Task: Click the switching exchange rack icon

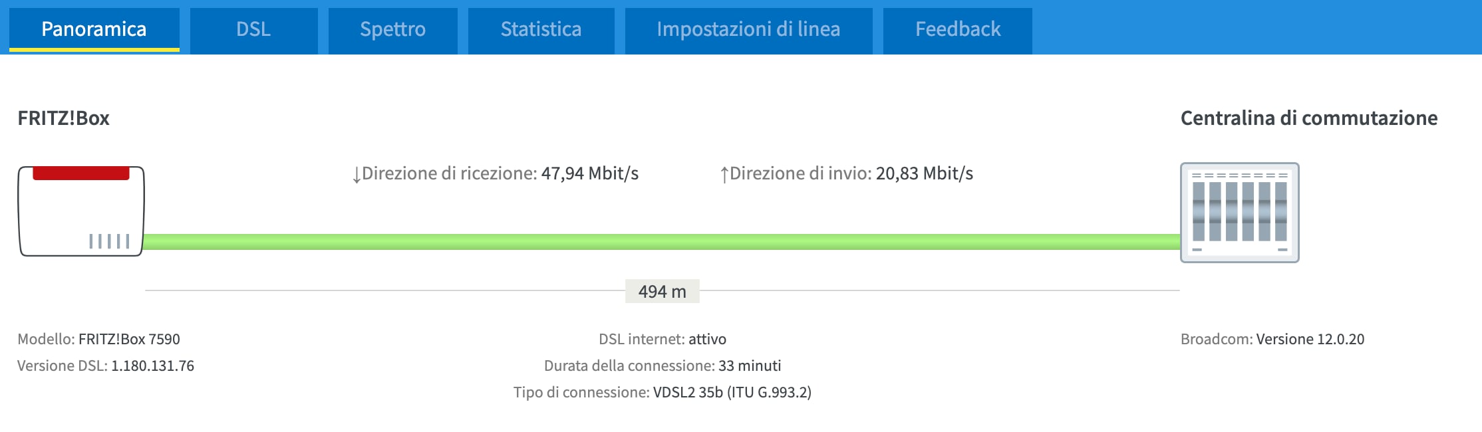Action: coord(1239,213)
